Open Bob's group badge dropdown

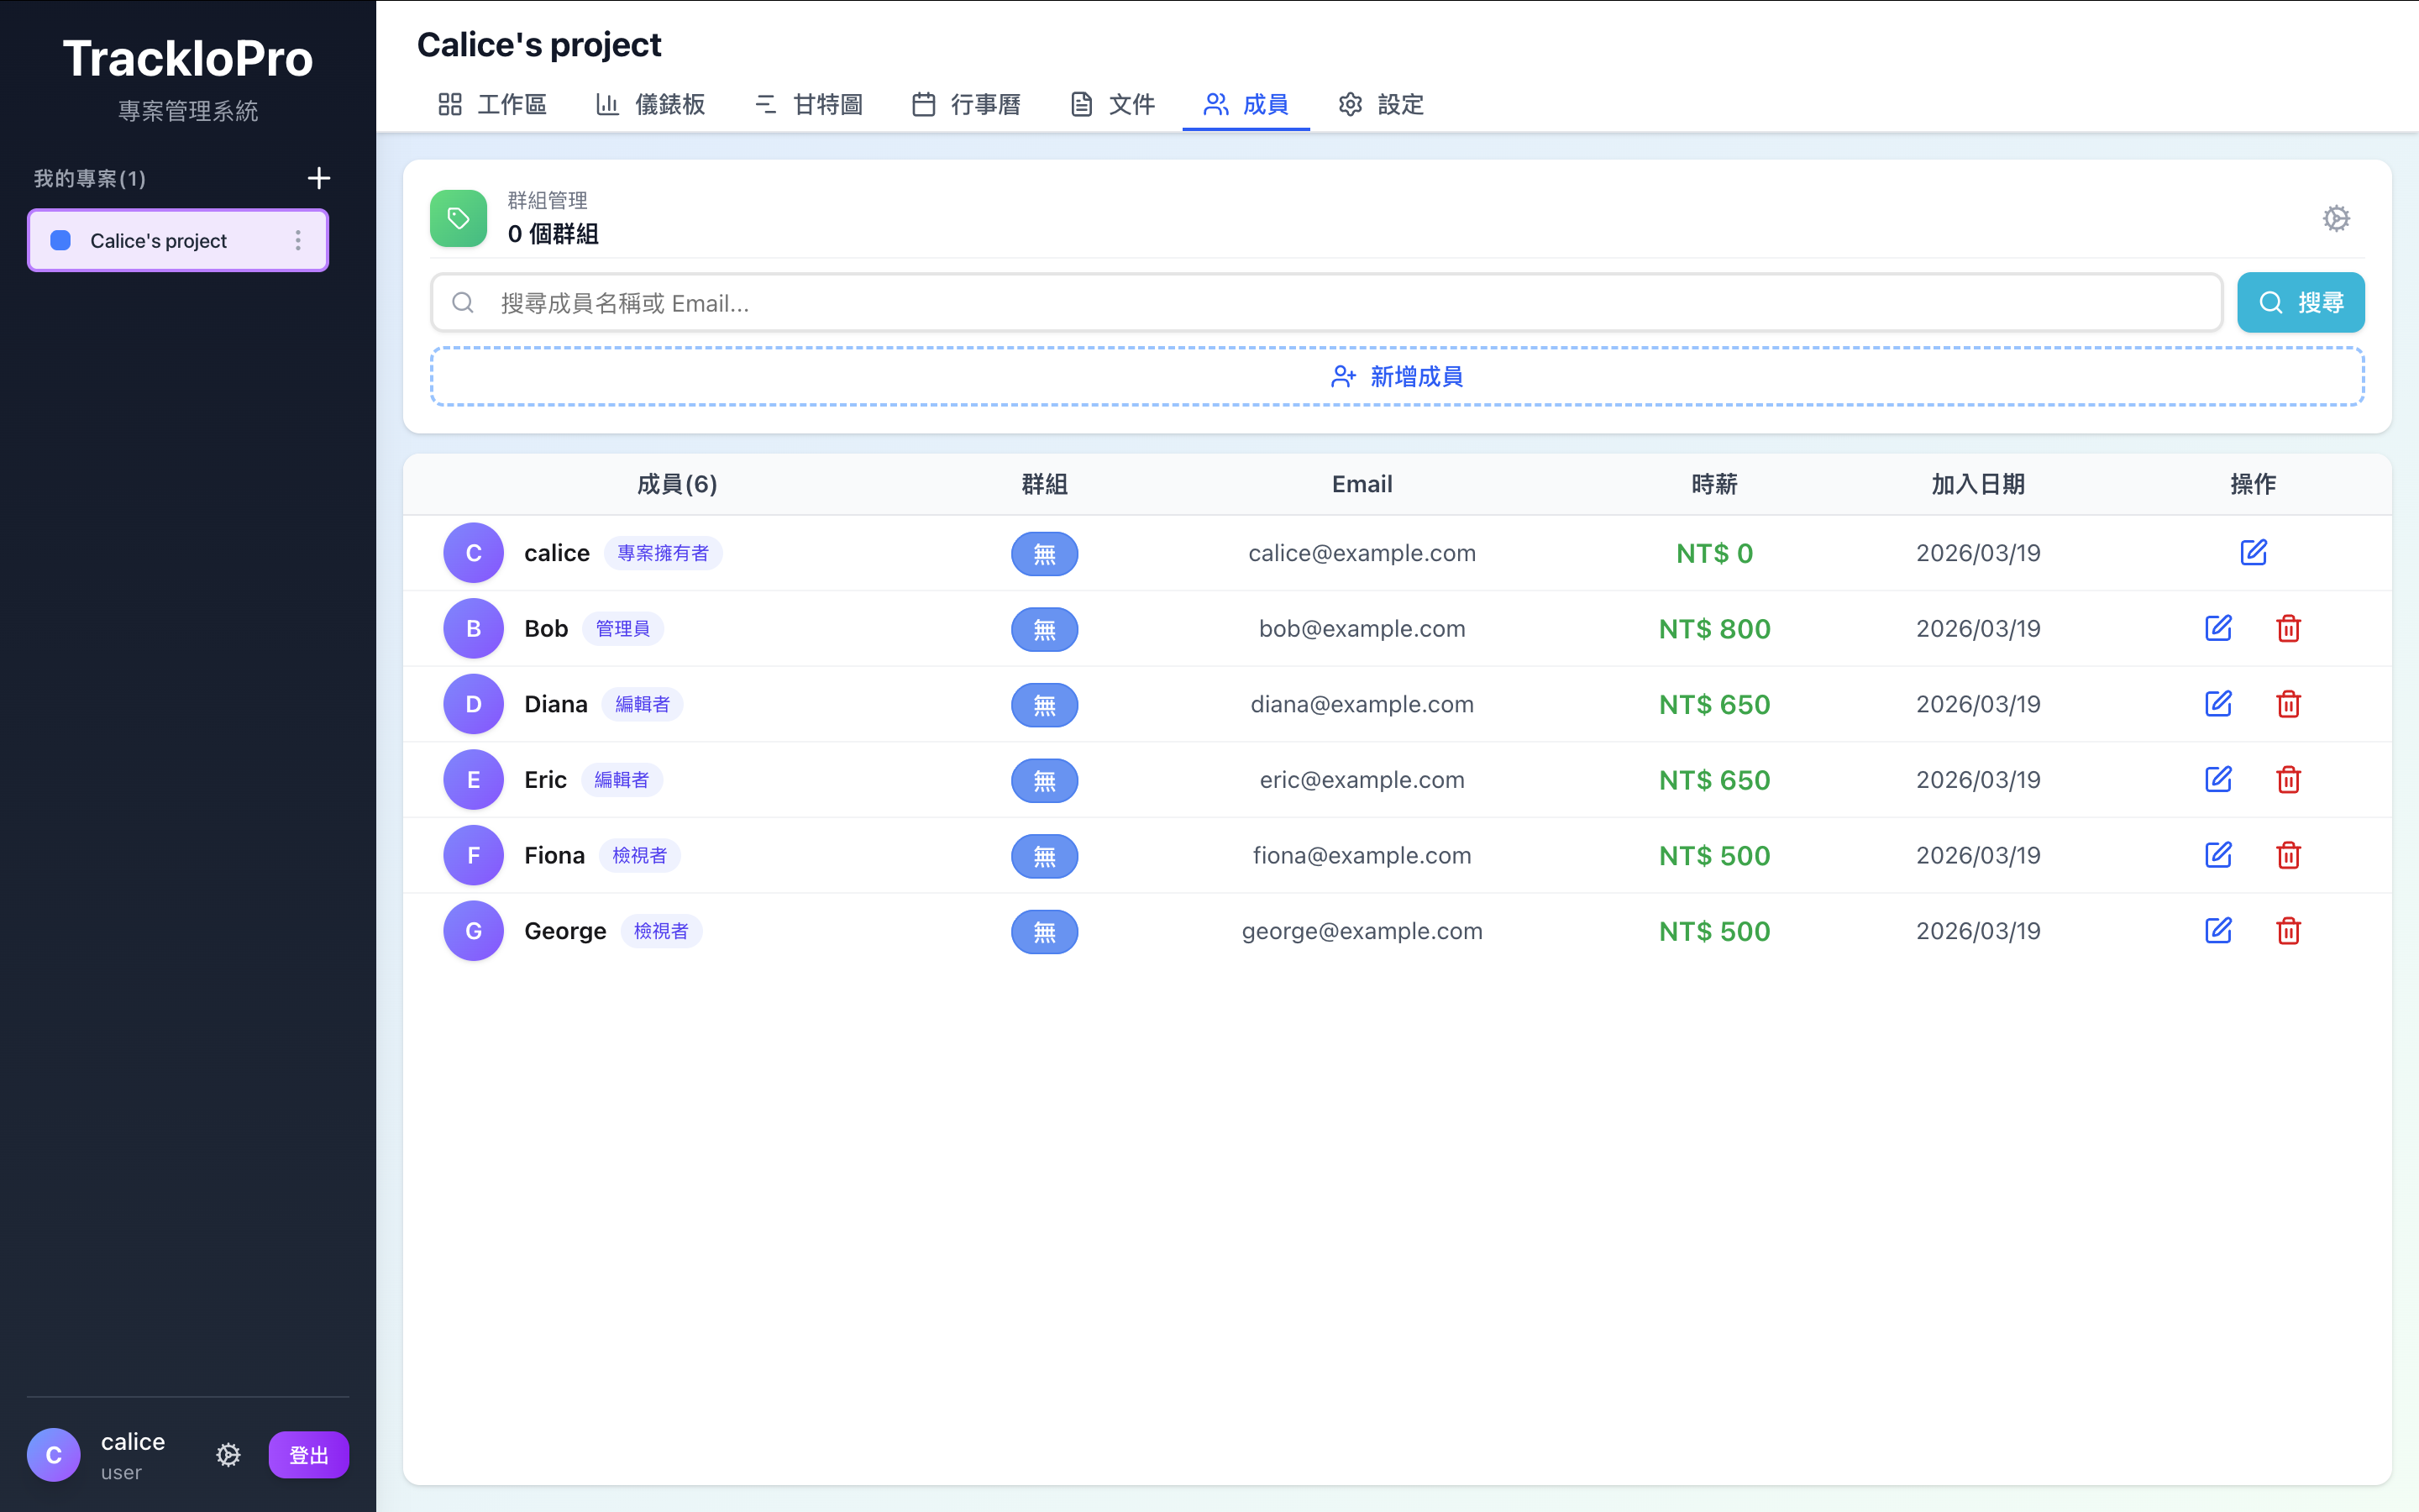point(1043,629)
